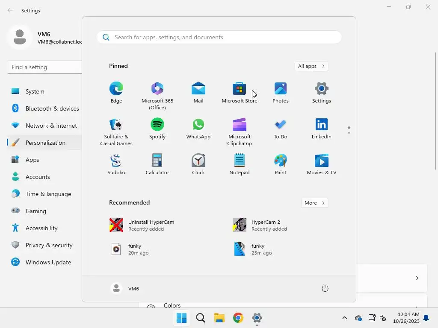The width and height of the screenshot is (438, 328).
Task: Open File Explorer from taskbar
Action: (219, 318)
